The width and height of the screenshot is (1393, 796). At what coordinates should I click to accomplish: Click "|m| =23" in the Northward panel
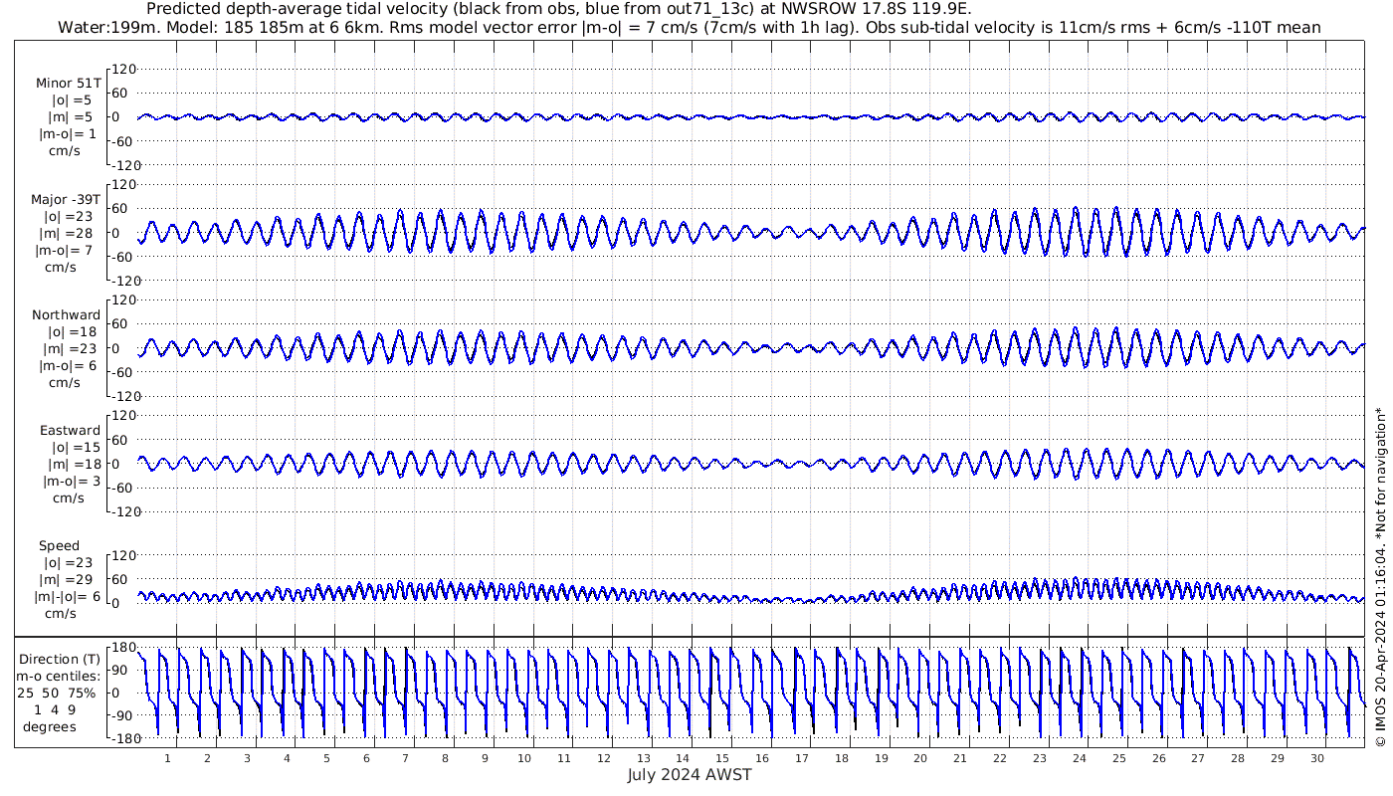coord(67,349)
